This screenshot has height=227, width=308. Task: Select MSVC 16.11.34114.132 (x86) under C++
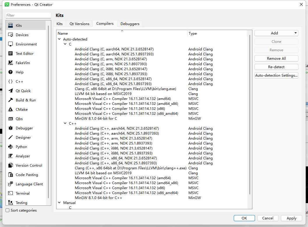point(120,188)
